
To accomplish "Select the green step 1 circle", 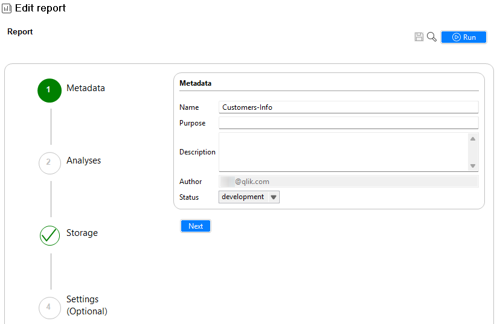I will coord(50,91).
